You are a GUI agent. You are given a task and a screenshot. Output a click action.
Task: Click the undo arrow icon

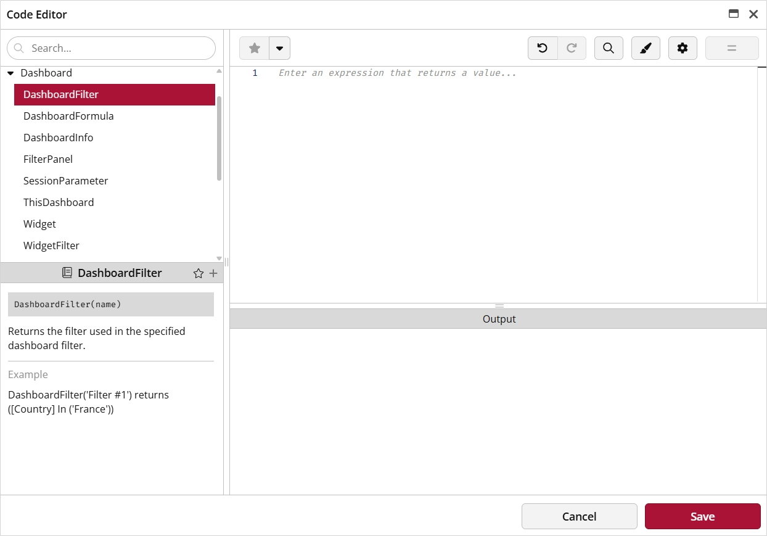[x=543, y=48]
